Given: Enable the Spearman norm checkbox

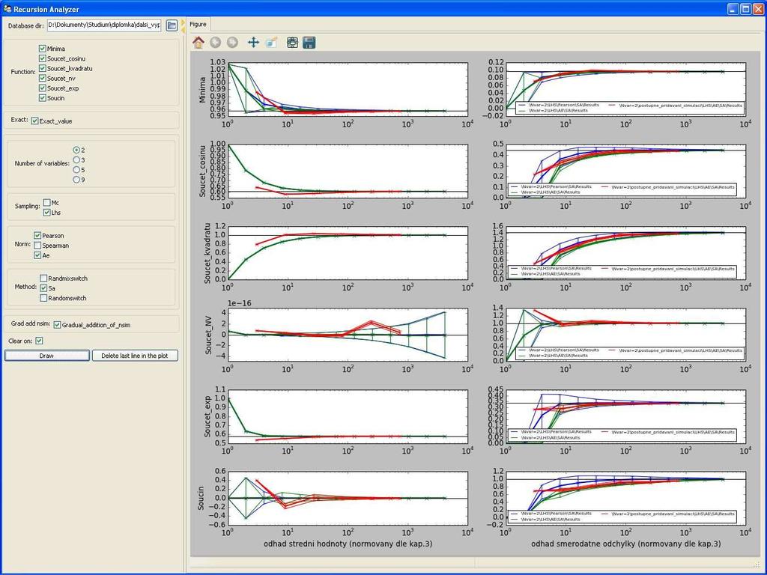Looking at the screenshot, I should click(x=37, y=246).
